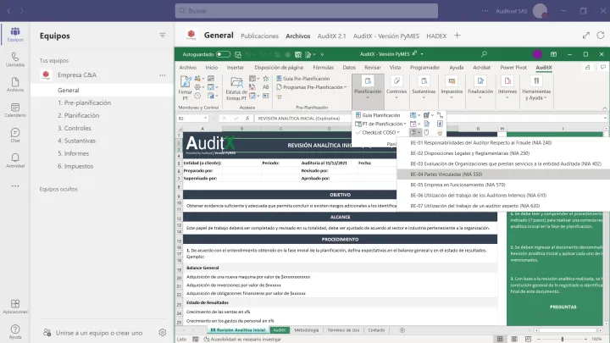The image size is (610, 343).
Task: Expand the Finalización ribbon dropdown
Action: click(x=480, y=88)
